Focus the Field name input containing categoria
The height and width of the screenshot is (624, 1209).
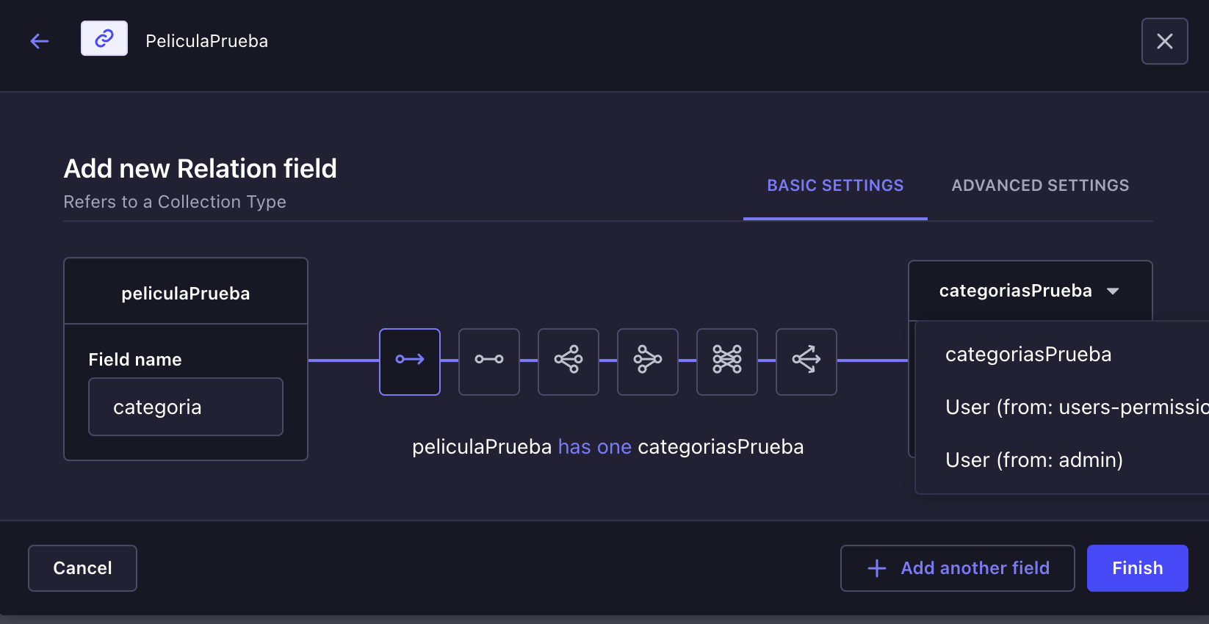[x=186, y=407]
